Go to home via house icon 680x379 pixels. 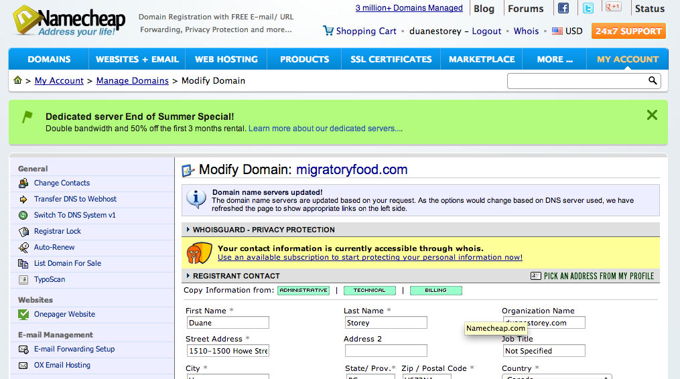[x=18, y=80]
